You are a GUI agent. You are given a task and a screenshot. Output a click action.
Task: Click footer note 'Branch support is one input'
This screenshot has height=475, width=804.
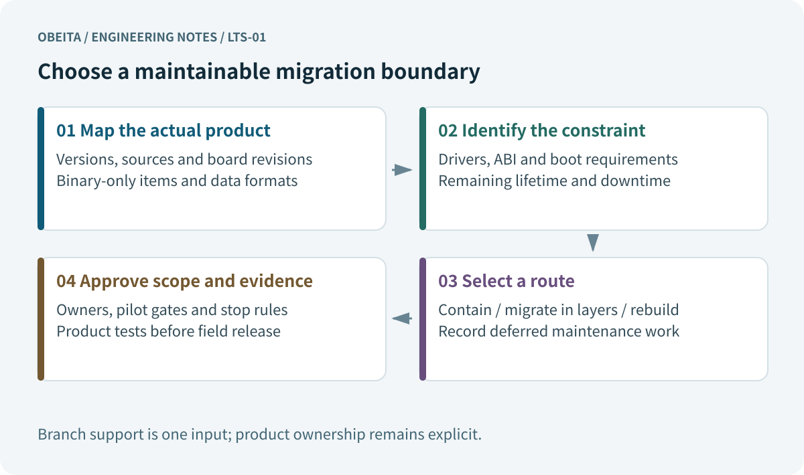[133, 434]
